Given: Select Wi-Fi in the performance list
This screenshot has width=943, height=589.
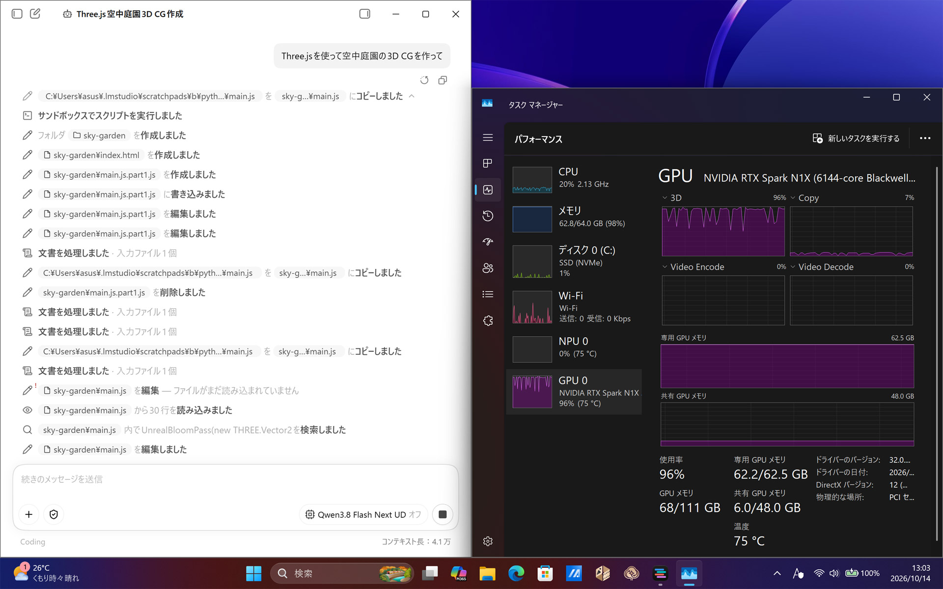Looking at the screenshot, I should [x=574, y=307].
